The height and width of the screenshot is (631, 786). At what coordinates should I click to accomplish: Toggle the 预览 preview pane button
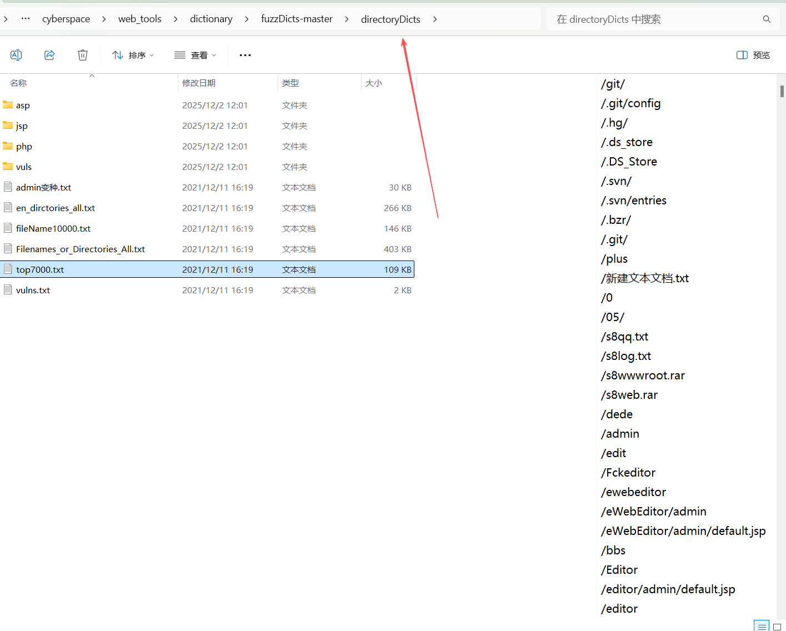tap(753, 55)
